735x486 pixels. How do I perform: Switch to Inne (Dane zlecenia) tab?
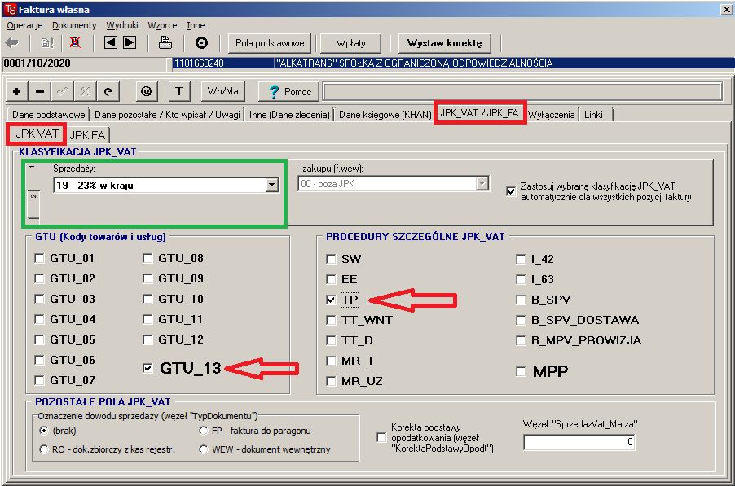pos(289,115)
